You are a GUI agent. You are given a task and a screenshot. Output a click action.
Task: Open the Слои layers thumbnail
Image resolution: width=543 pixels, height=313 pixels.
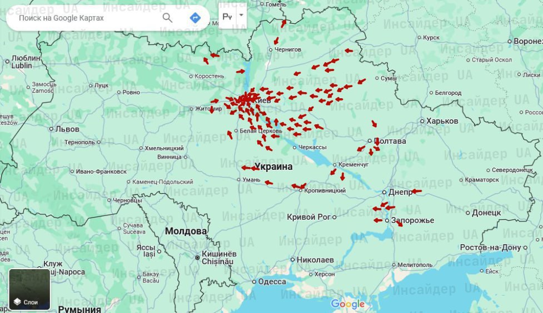[29, 289]
